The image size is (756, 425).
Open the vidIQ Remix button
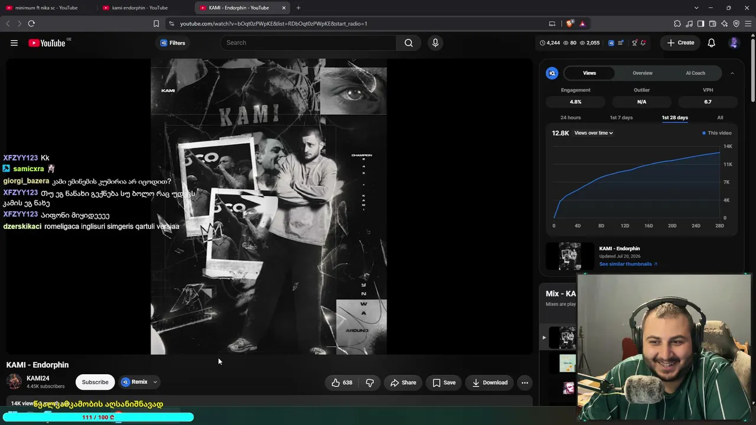(135, 382)
